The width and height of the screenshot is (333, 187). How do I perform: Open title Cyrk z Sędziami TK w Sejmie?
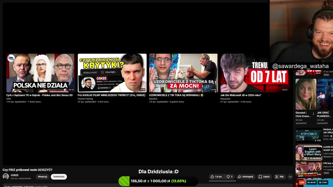coord(39,95)
